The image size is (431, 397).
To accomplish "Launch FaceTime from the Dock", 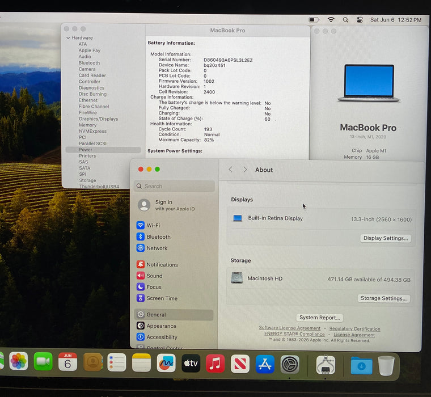I will [x=43, y=361].
